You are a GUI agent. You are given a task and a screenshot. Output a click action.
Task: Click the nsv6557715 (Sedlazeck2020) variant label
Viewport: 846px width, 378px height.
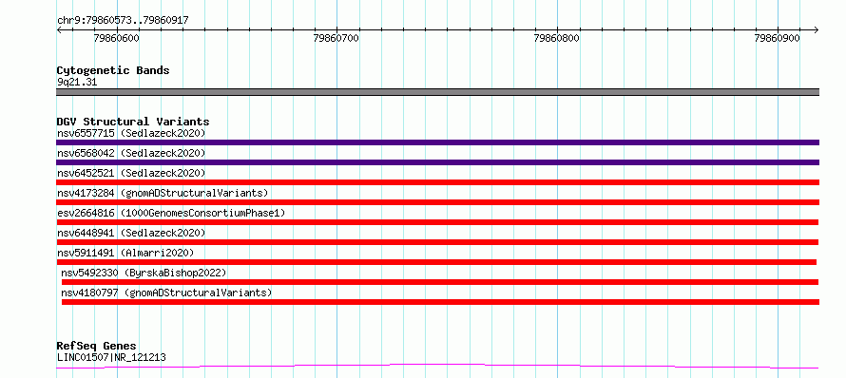131,133
